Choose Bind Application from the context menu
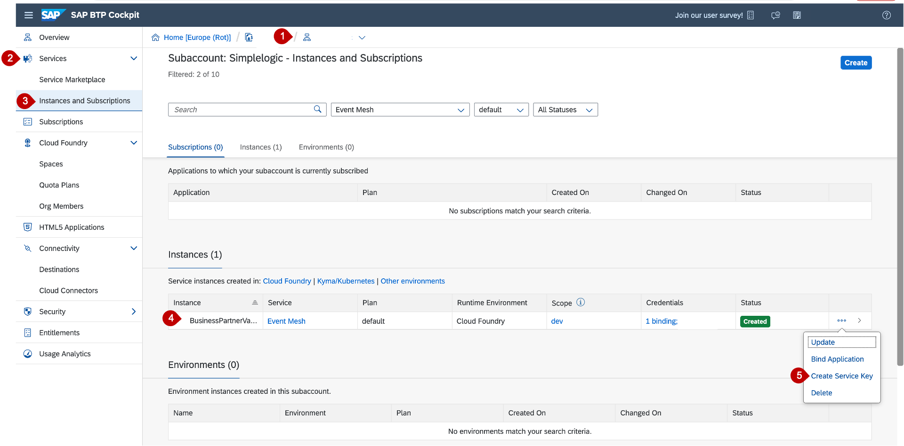904x446 pixels. (837, 359)
